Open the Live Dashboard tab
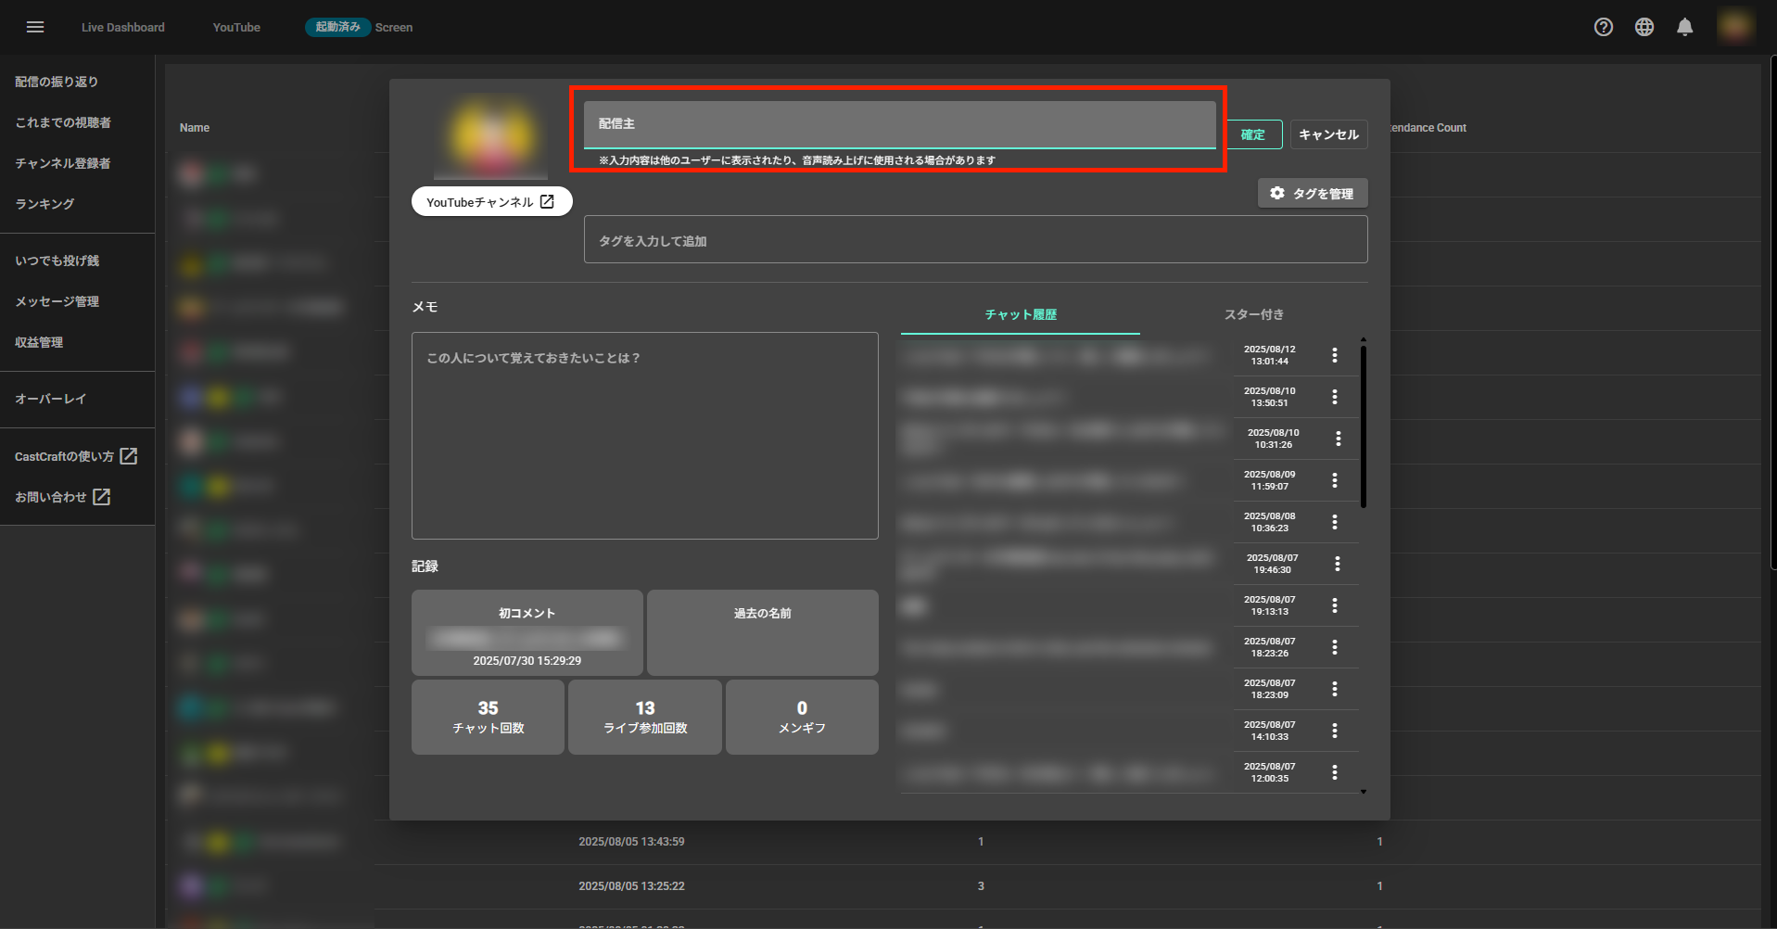Screen dimensions: 1777x929 123,27
